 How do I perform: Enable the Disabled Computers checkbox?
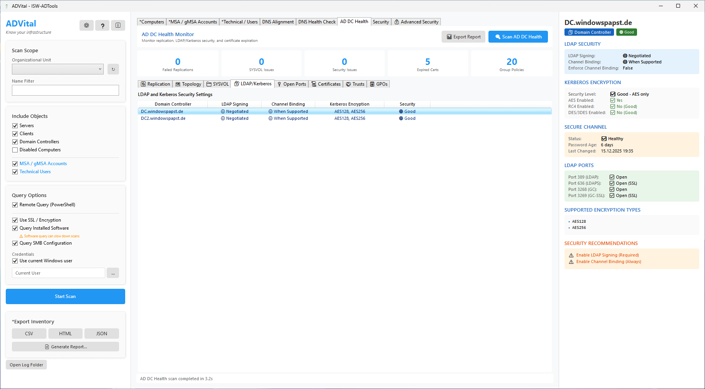point(15,150)
